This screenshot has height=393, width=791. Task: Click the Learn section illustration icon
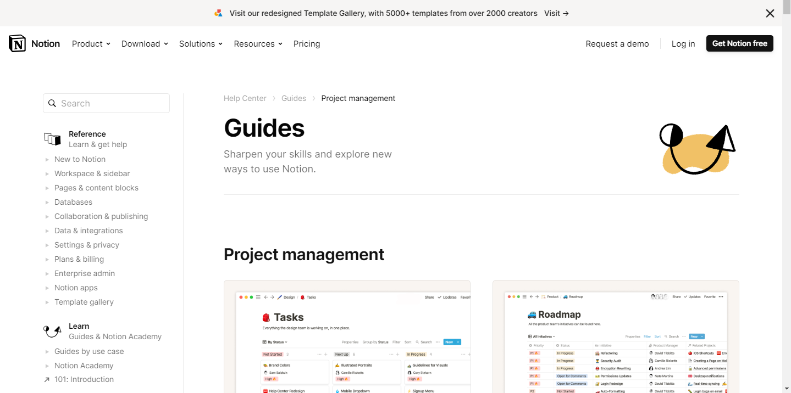point(52,331)
